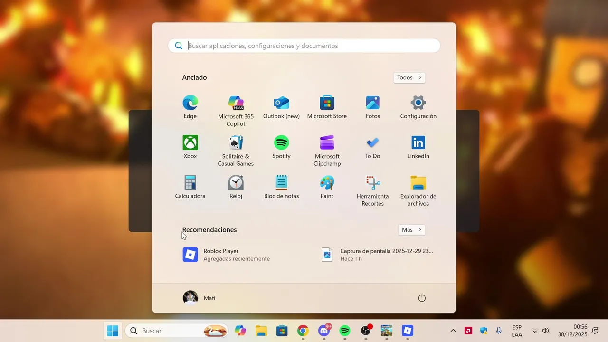The image size is (608, 342).
Task: Launch the Paint app
Action: [x=327, y=187]
